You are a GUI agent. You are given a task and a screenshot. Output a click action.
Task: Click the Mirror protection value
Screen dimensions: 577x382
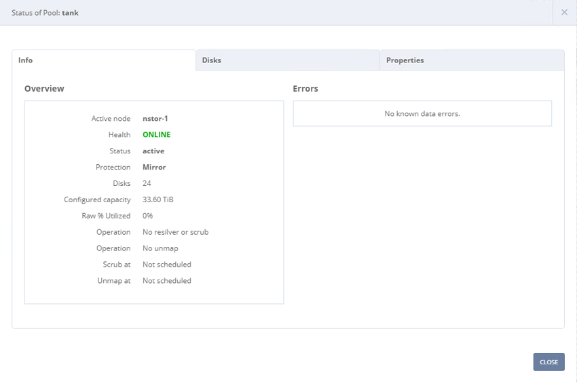click(x=154, y=167)
